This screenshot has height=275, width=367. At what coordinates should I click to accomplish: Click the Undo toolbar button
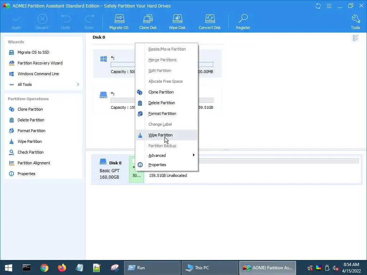coord(66,22)
